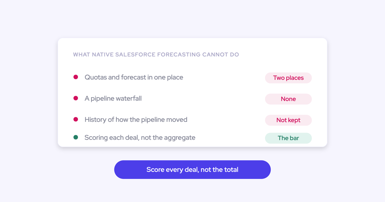Click the Quotas and forecast in one place text
This screenshot has height=202, width=385.
[x=134, y=77]
